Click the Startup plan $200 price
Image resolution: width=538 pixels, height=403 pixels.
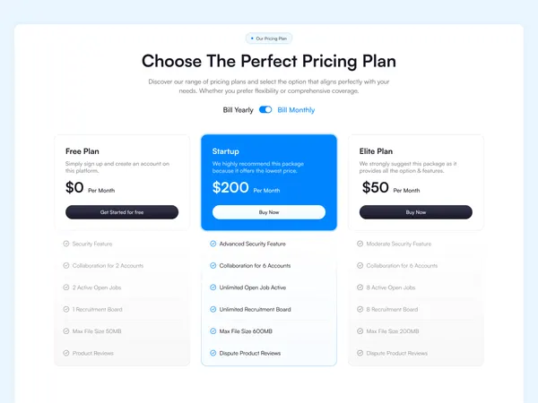230,187
